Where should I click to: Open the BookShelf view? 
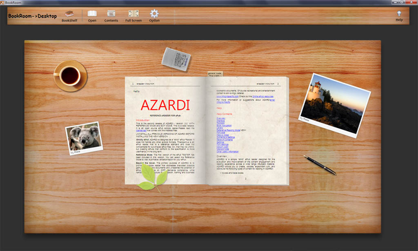69,16
